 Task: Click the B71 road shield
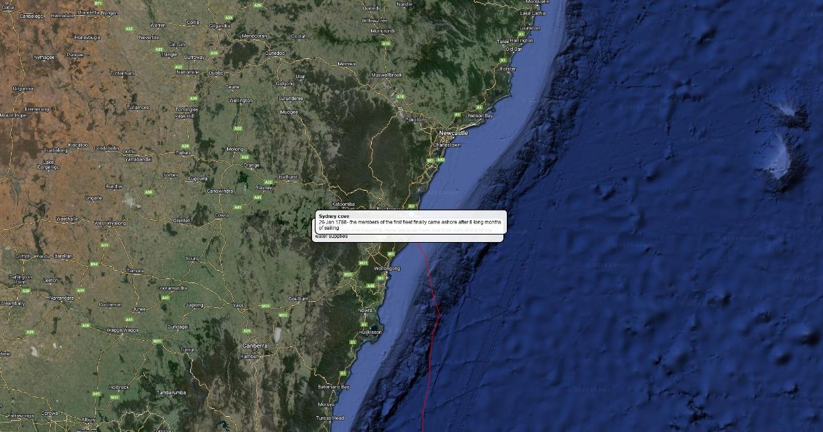tap(99, 3)
